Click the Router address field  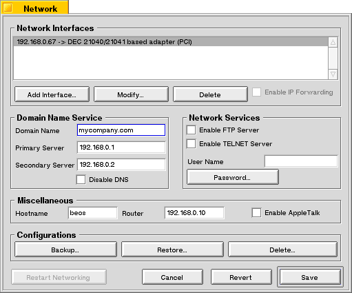coord(194,213)
